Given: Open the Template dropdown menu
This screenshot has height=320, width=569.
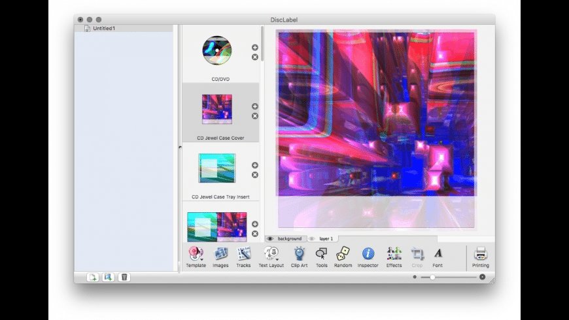Looking at the screenshot, I should tap(196, 255).
